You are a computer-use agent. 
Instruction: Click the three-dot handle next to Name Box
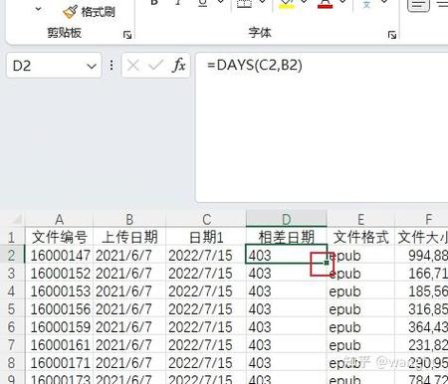click(112, 65)
